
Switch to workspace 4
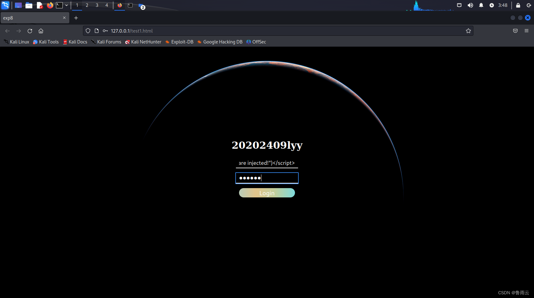point(107,5)
